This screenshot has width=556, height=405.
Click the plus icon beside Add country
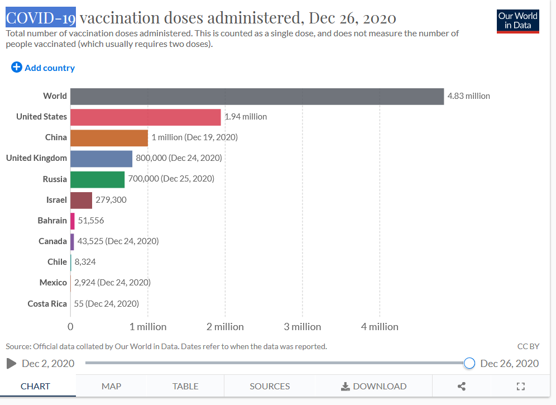(16, 68)
